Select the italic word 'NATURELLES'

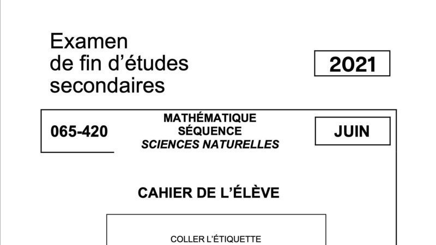(241, 144)
